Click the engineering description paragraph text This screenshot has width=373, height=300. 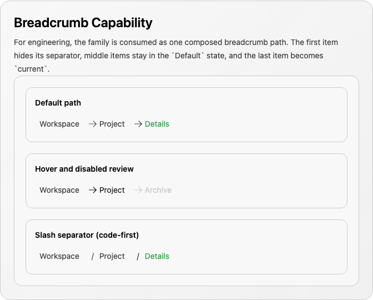click(x=176, y=56)
